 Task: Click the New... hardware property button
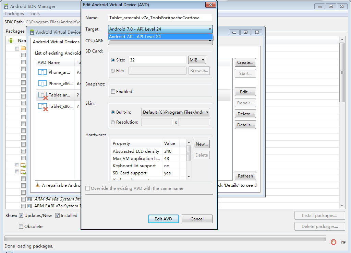click(x=202, y=144)
